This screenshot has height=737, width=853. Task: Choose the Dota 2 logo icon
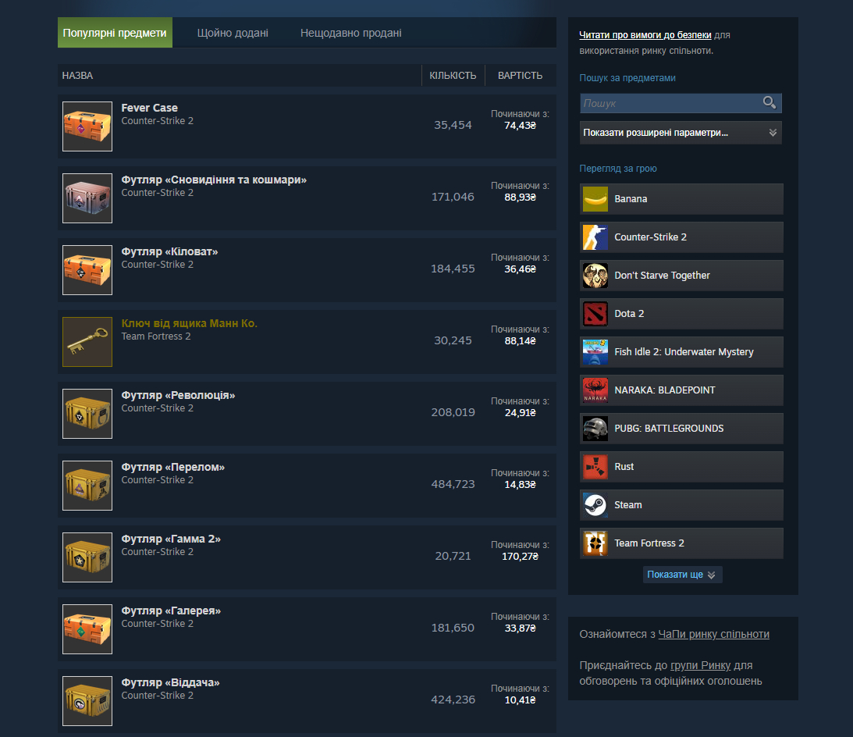(595, 314)
